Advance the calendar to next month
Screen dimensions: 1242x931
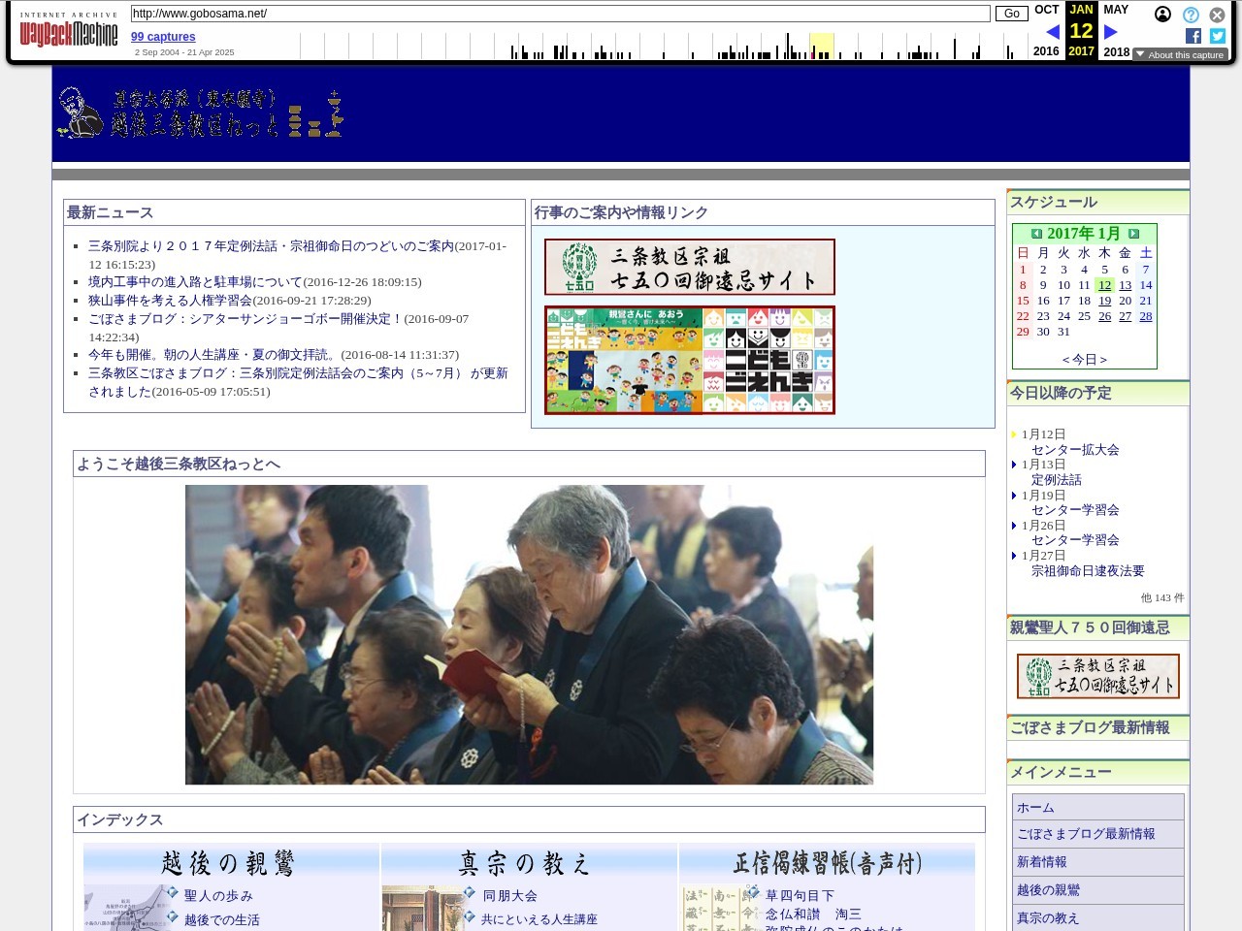coord(1133,234)
